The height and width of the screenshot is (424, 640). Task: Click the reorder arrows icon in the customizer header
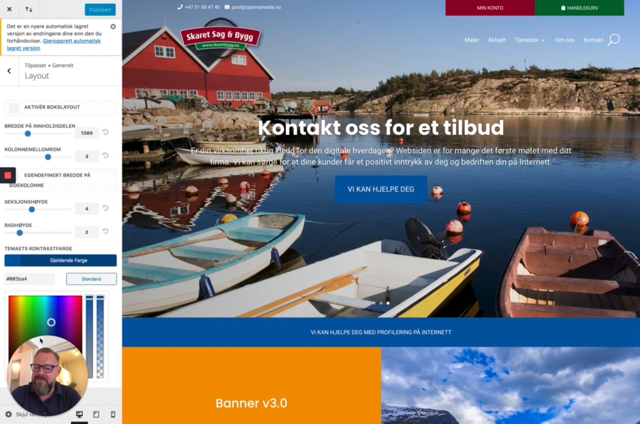29,9
